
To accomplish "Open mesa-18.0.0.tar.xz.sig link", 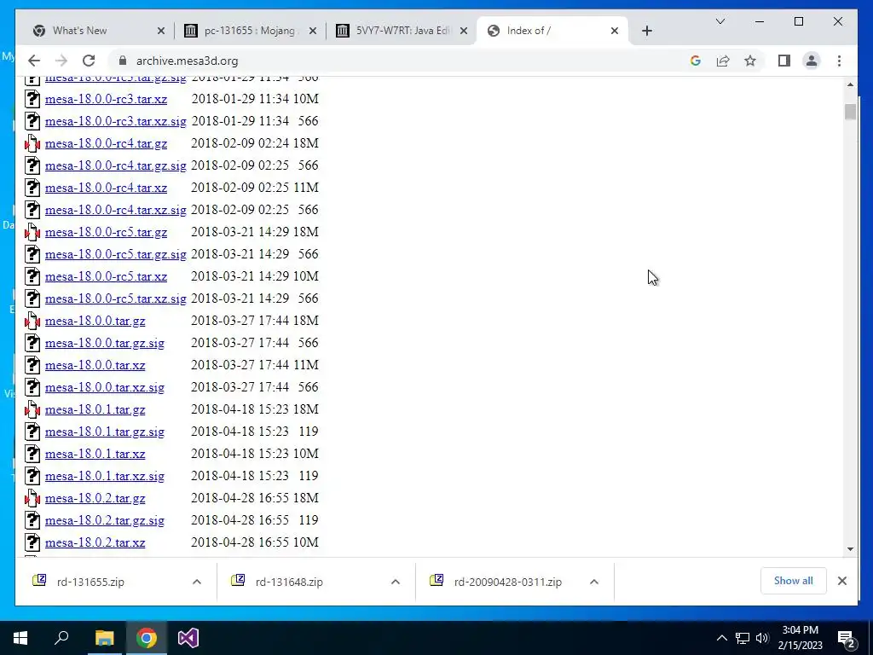I will [104, 387].
